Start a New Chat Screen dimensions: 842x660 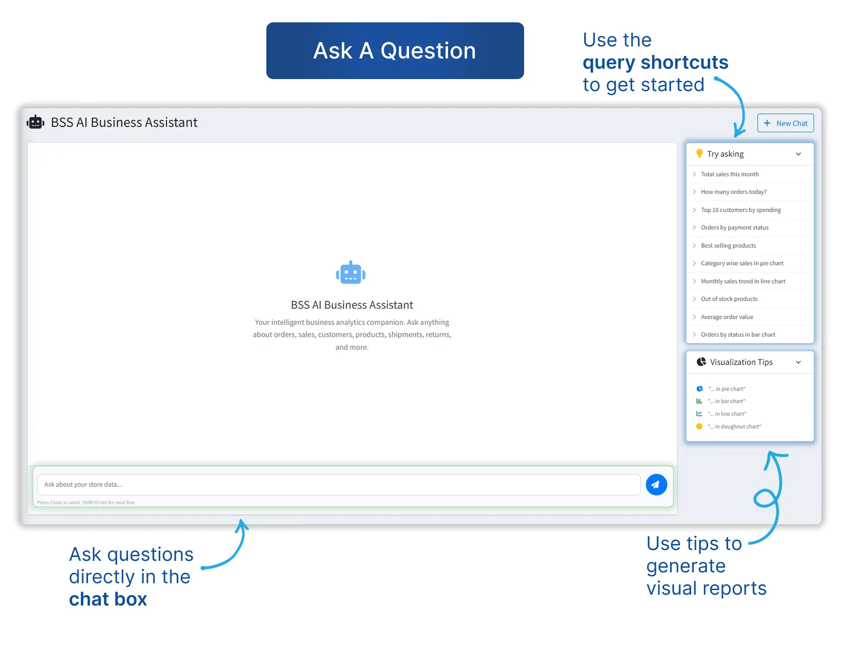click(x=785, y=123)
